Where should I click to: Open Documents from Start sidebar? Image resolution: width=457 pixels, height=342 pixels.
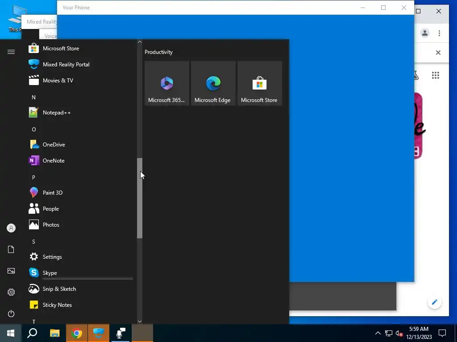[11, 249]
